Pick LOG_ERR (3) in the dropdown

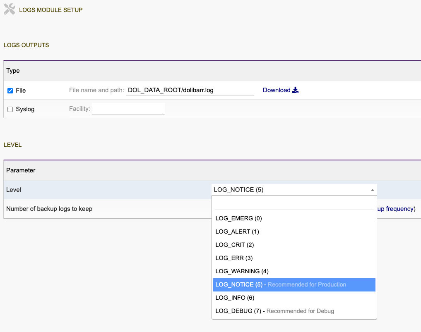coord(234,258)
